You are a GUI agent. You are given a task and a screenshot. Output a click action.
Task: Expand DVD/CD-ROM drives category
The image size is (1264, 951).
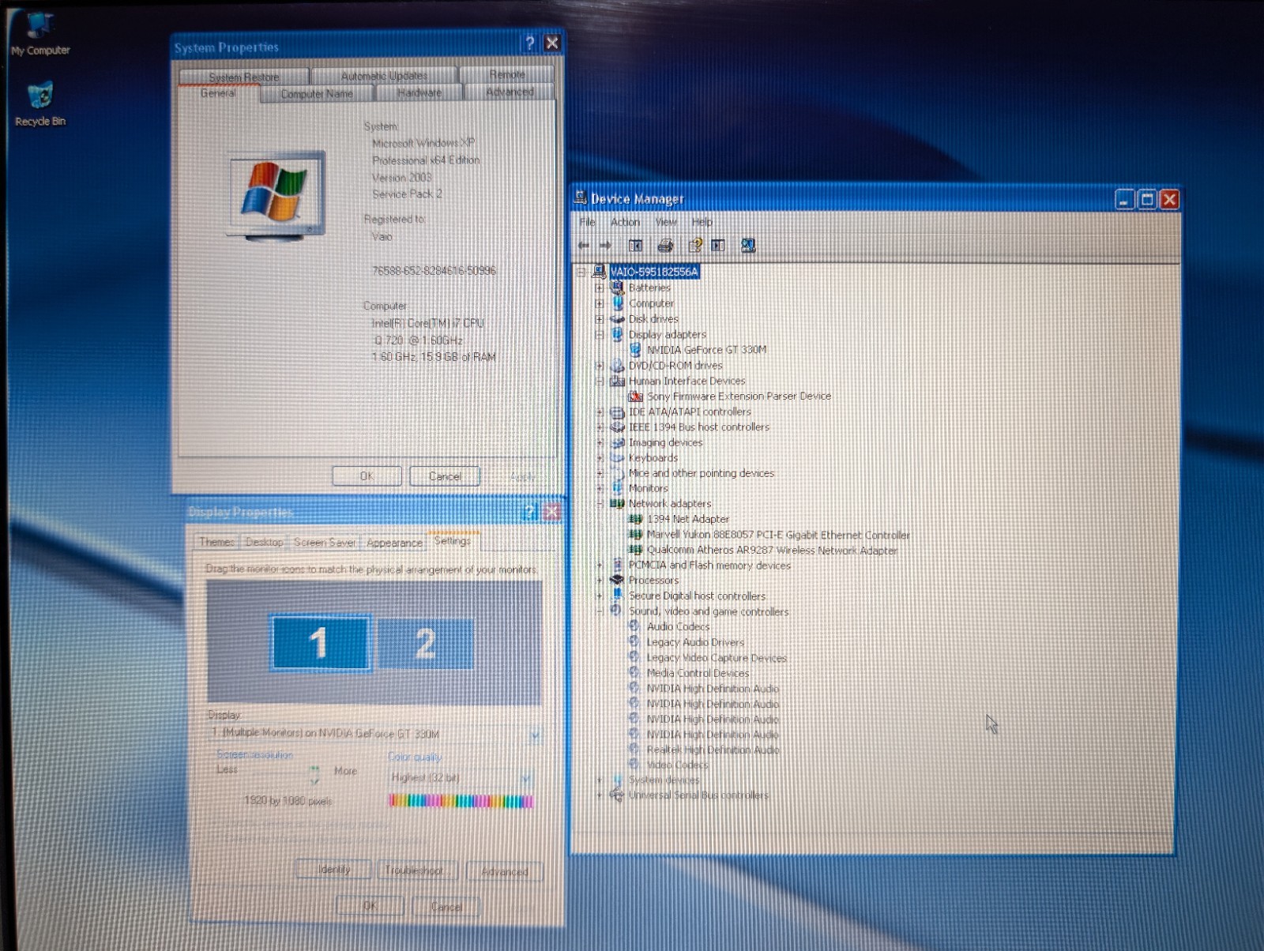tap(600, 366)
